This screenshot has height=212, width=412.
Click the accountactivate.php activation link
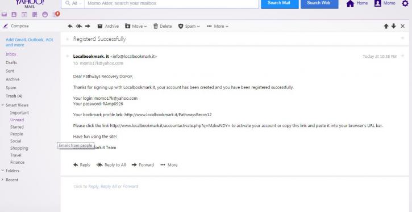170,126
